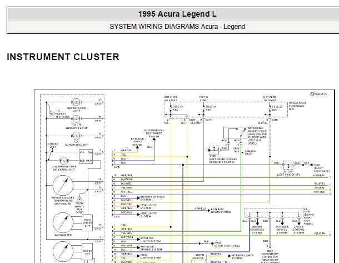The width and height of the screenshot is (339, 263).
Task: Click the 'ABS INDICATOR LIGHT' label
Action: tap(76, 110)
